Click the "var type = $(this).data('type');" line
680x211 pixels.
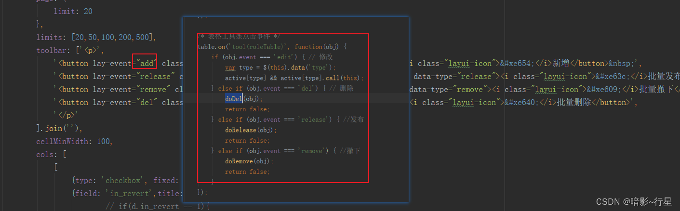tap(280, 67)
